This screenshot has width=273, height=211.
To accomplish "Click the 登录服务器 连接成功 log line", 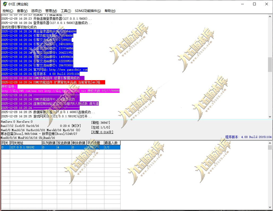I will [x=46, y=23].
